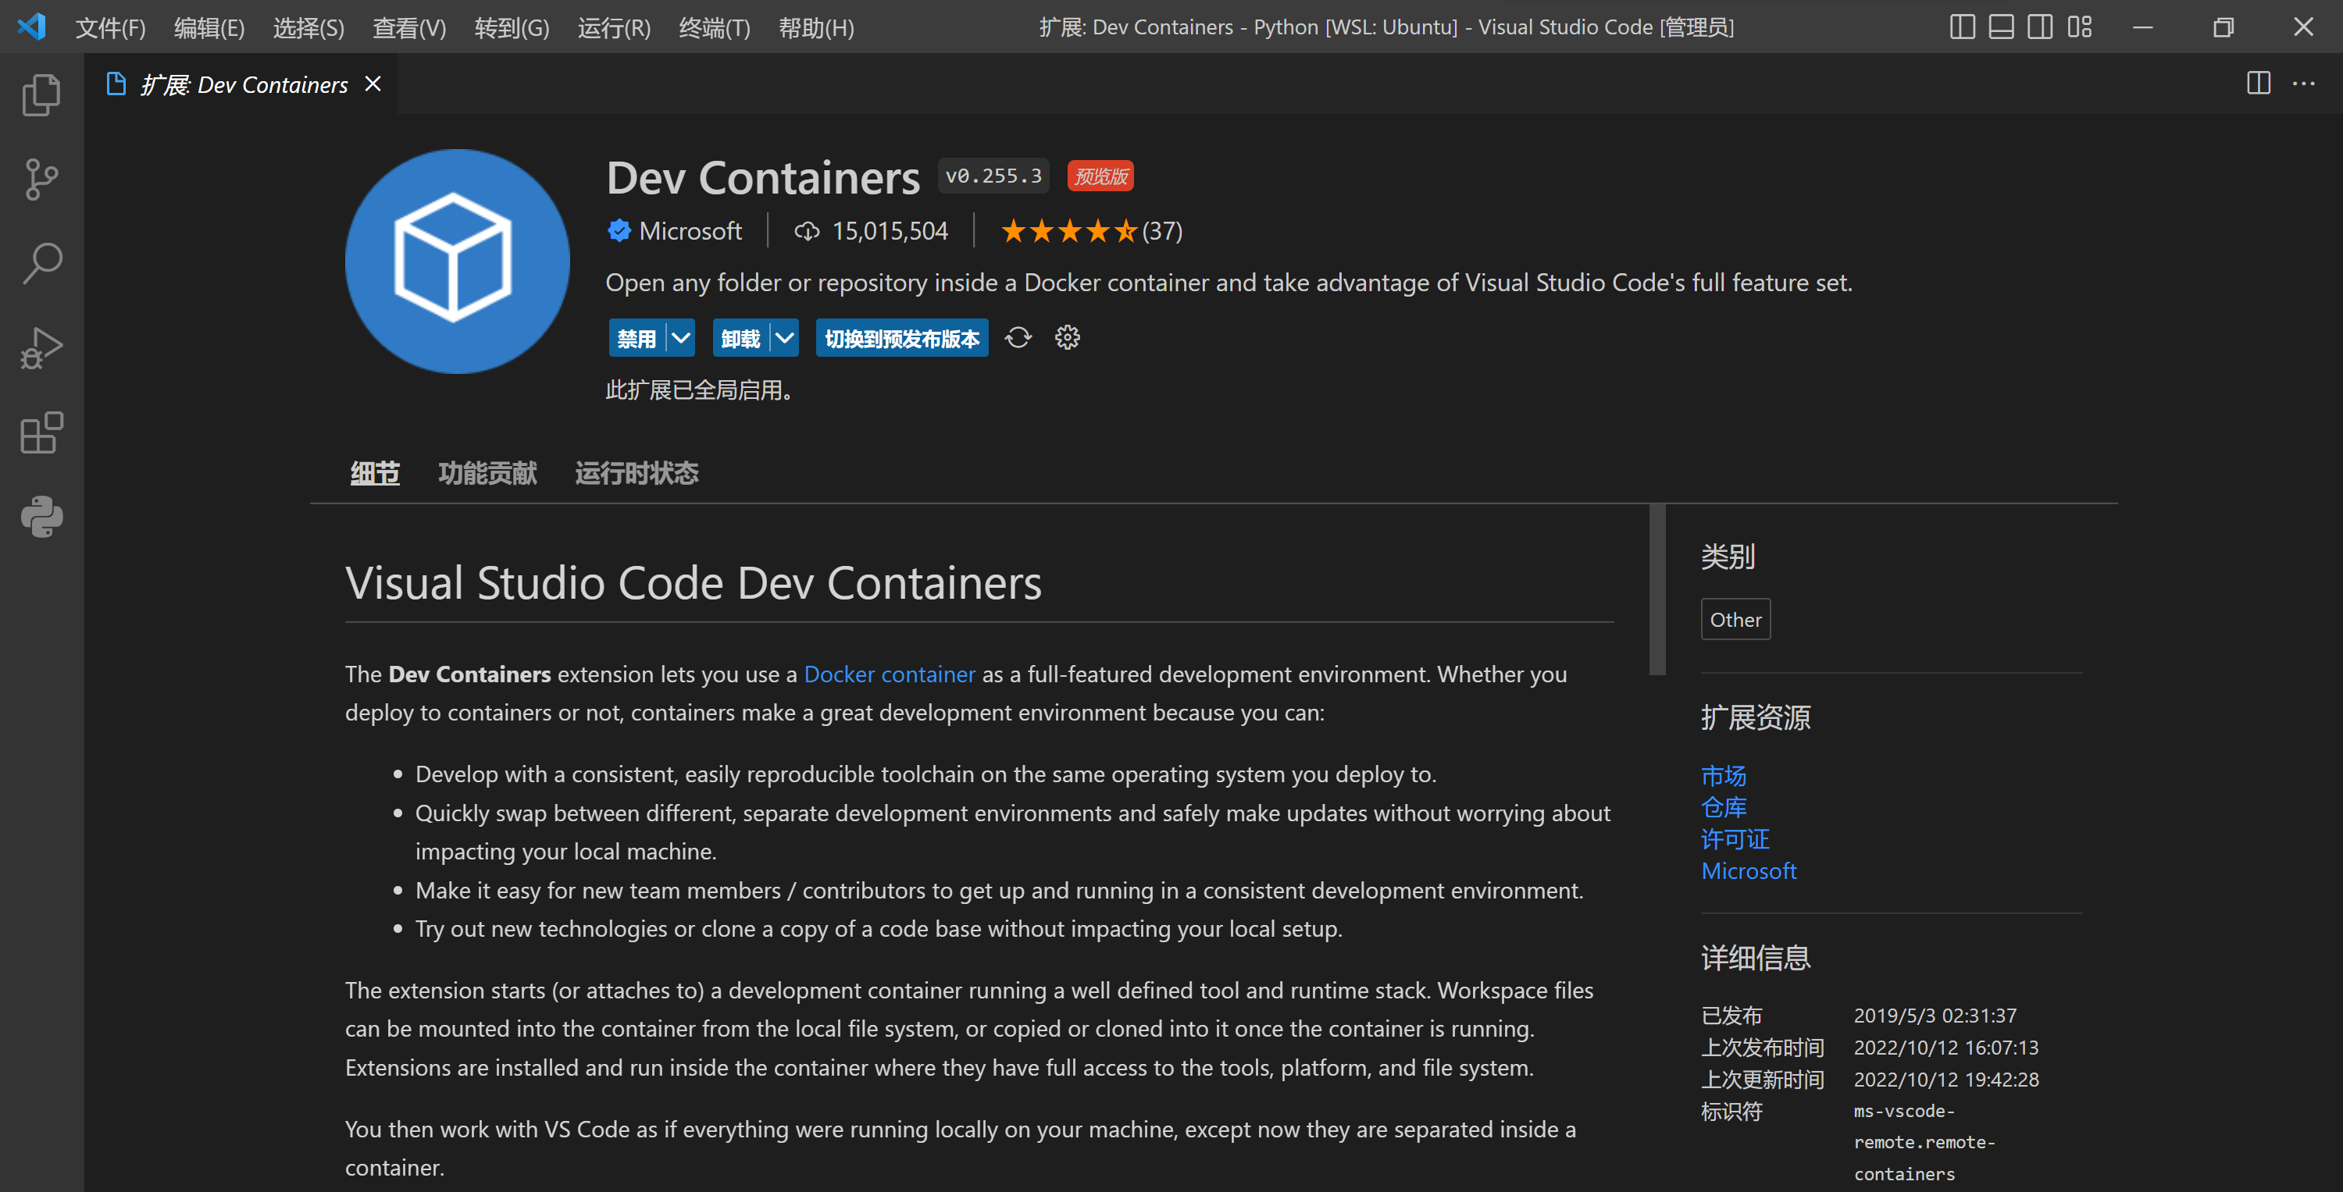Viewport: 2343px width, 1192px height.
Task: Click the README vertical scrollbar thumb
Action: (1657, 589)
